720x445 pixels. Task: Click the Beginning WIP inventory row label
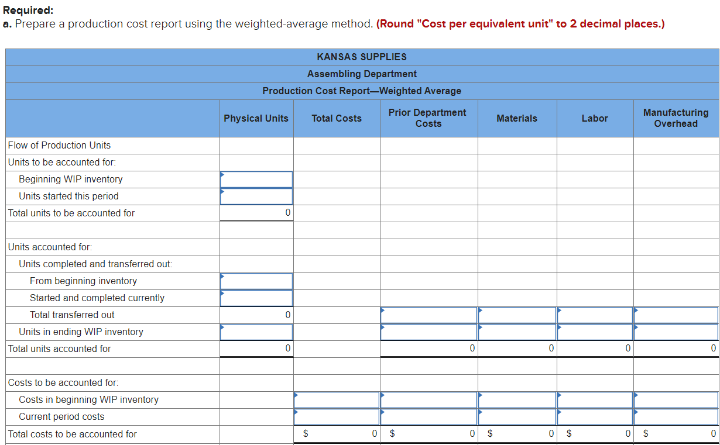71,179
